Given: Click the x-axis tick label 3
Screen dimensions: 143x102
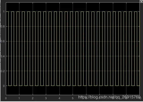Looking at the screenshot, I should tap(46, 98).
